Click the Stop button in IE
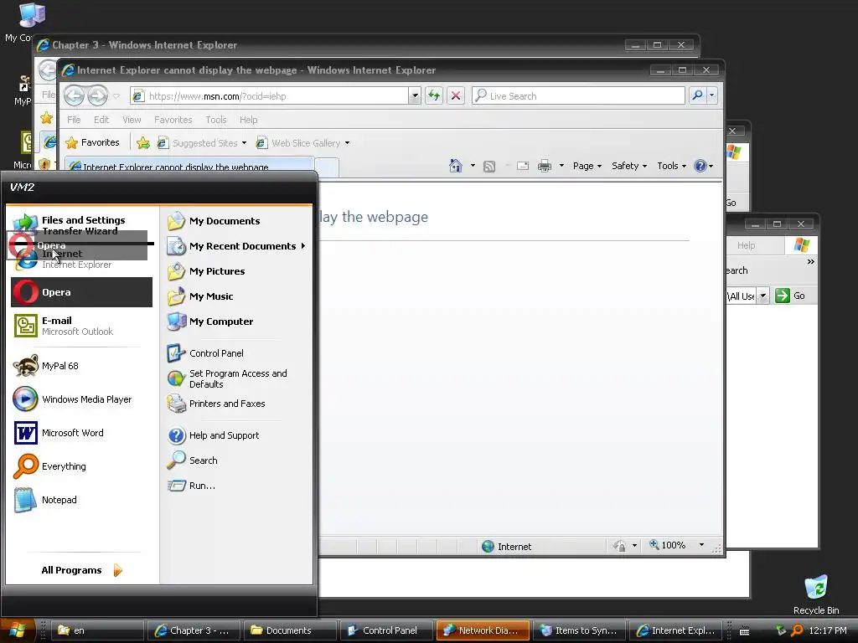This screenshot has height=643, width=858. (455, 95)
